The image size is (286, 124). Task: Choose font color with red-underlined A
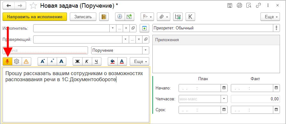[x=122, y=62]
